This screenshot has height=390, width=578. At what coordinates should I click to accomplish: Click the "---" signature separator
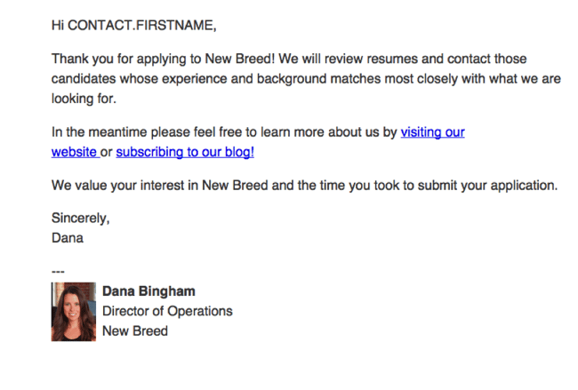(58, 271)
